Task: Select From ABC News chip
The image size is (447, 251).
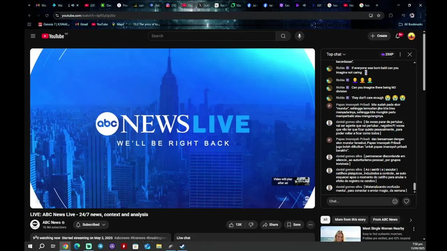Action: [x=385, y=220]
